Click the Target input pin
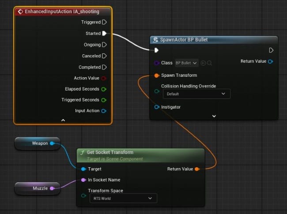The image size is (287, 214). (x=83, y=169)
